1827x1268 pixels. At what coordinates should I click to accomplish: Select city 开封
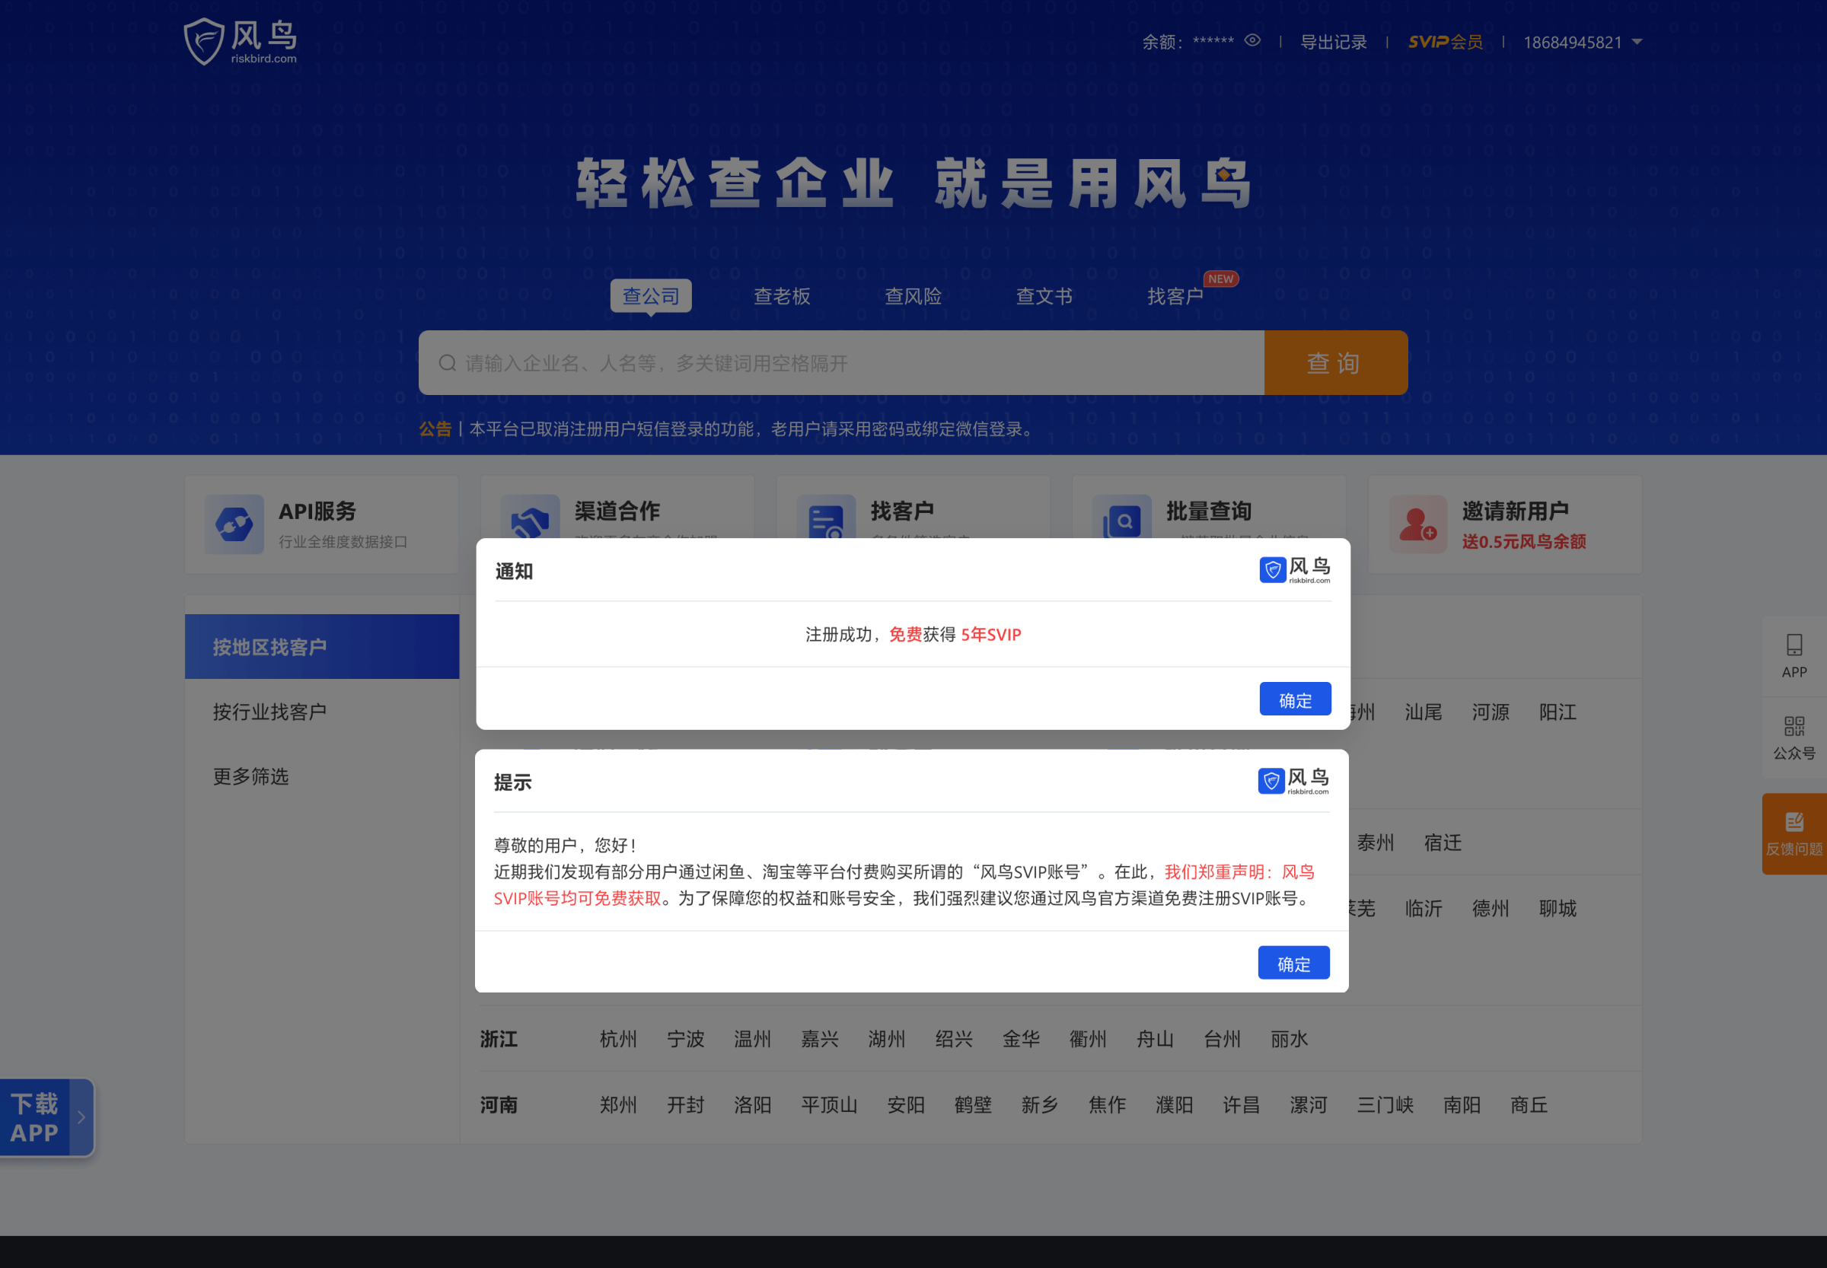tap(685, 1104)
